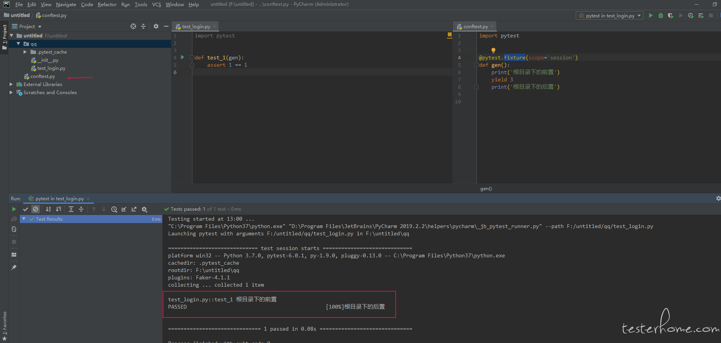Viewport: 721px width, 343px height.
Task: Import test results icon in Run toolbar
Action: pos(124,209)
